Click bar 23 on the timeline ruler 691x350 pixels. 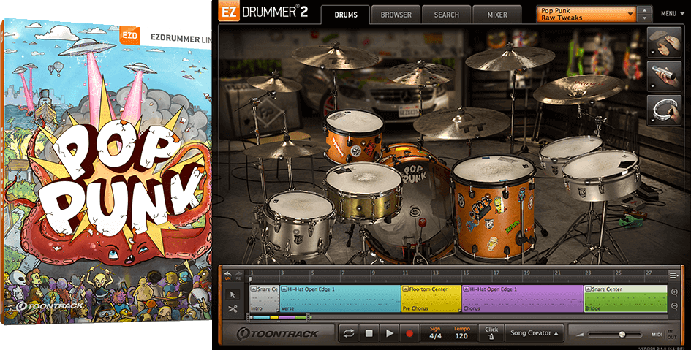588,273
